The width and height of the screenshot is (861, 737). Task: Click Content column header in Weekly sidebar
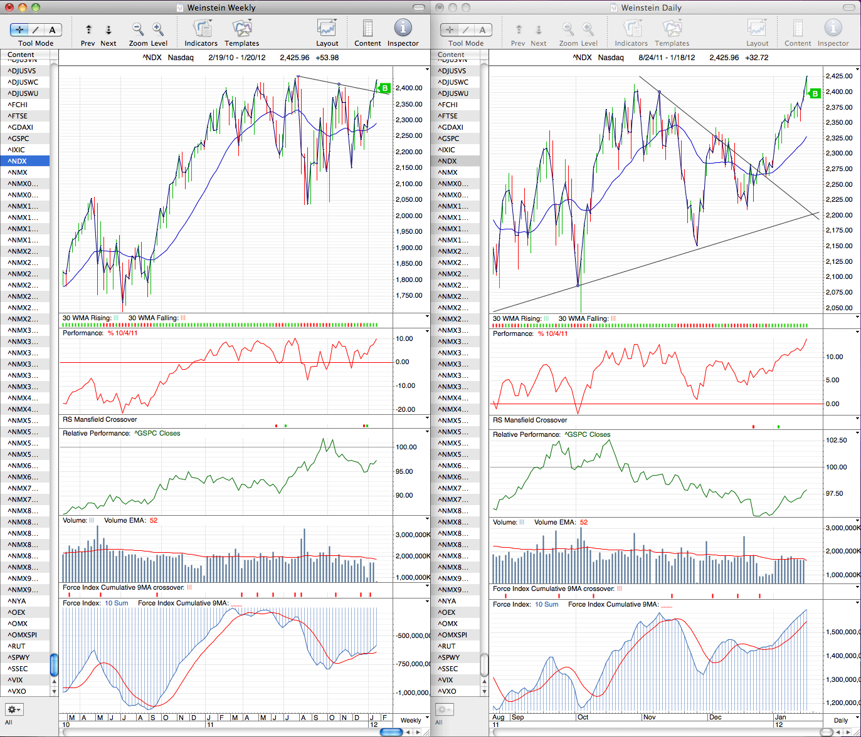[x=25, y=55]
